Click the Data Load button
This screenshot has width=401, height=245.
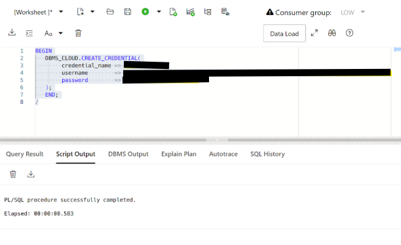click(284, 33)
